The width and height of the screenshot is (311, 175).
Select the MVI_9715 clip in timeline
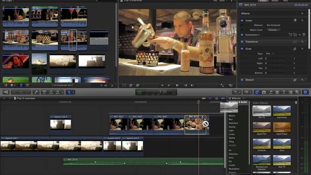click(x=195, y=125)
